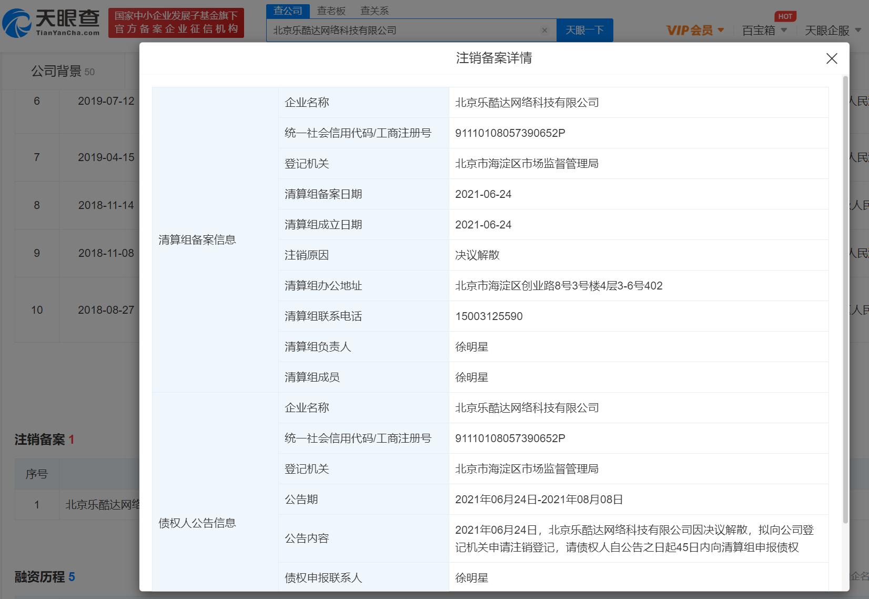This screenshot has height=599, width=869.
Task: Select the 查公司 tab
Action: (288, 10)
